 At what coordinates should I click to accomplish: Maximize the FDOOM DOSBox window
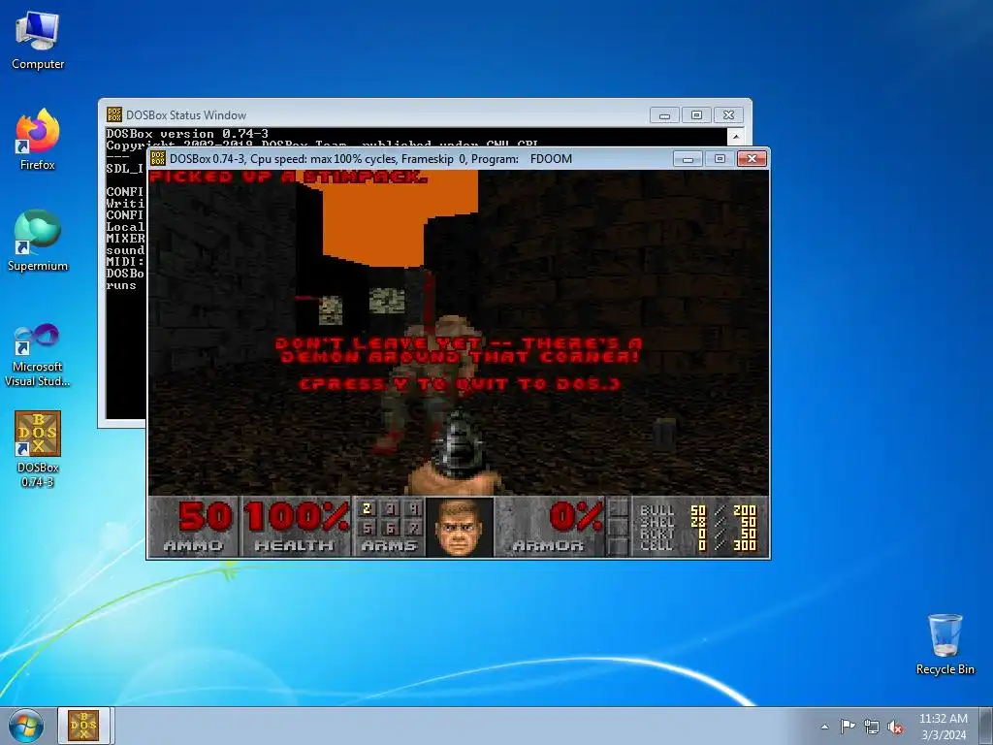pos(720,158)
